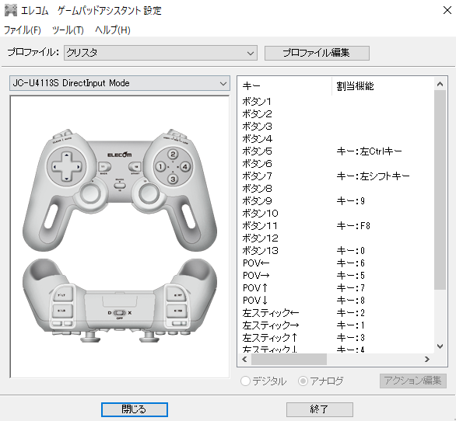Select the ボタン6 row
The image size is (456, 421).
[336, 164]
